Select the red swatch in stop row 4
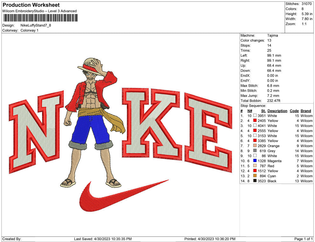 (x=255, y=131)
